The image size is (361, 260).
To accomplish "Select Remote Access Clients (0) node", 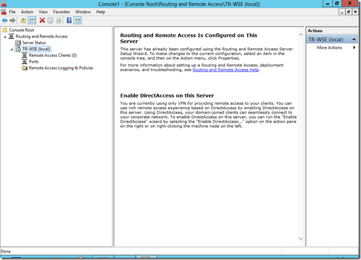I will click(52, 55).
